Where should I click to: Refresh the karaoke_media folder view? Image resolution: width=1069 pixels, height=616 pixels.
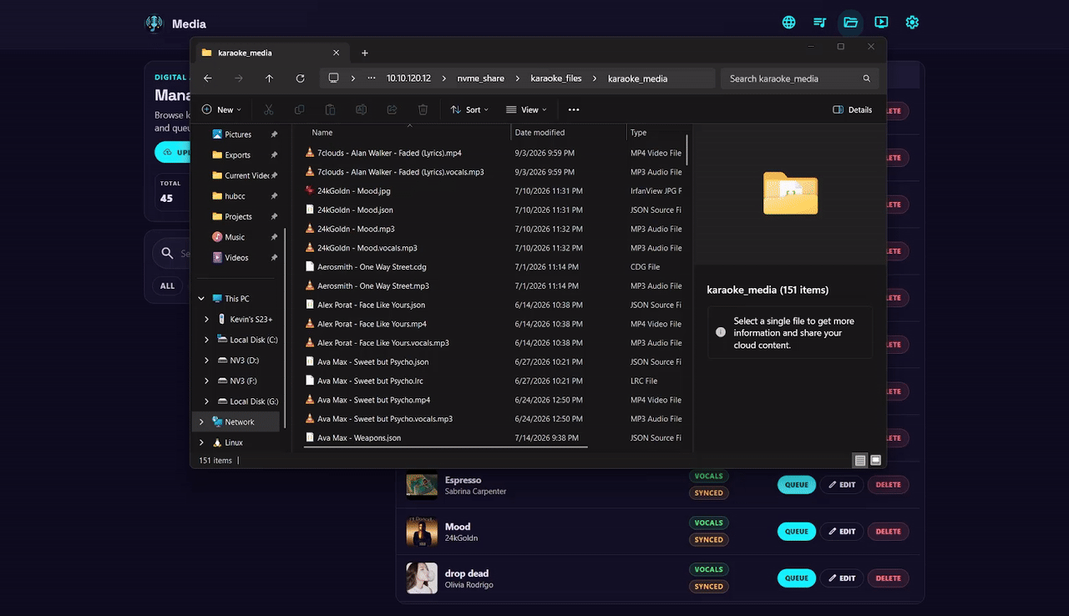click(x=300, y=78)
